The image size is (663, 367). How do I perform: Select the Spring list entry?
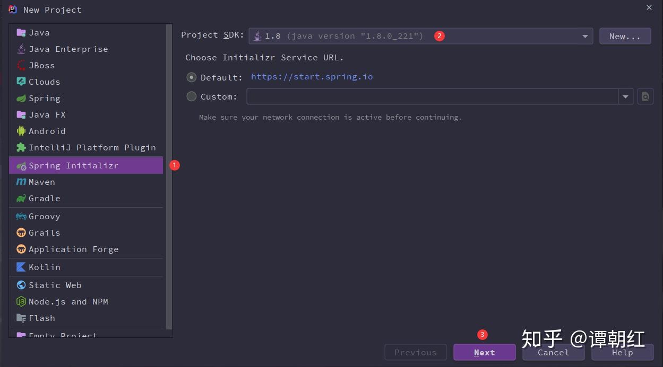[86, 98]
